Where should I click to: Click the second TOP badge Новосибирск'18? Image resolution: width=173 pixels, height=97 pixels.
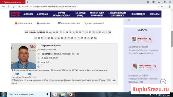click(x=29, y=74)
